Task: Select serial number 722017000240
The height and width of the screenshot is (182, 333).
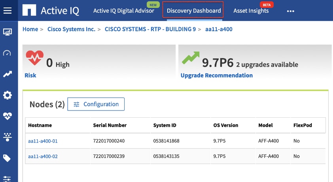Action: [x=109, y=141]
